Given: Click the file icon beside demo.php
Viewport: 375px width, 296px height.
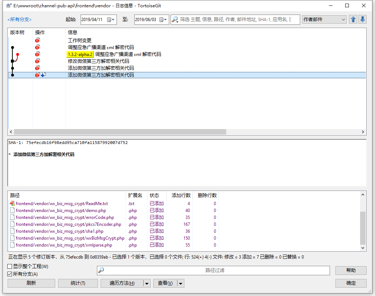Looking at the screenshot, I should point(12,211).
